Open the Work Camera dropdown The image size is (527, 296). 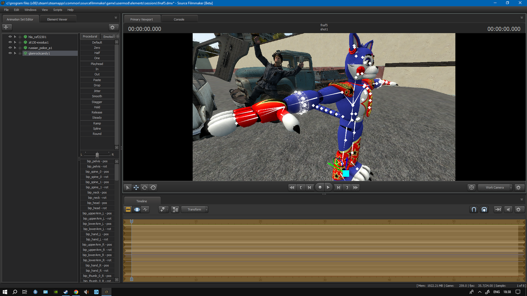tap(495, 187)
